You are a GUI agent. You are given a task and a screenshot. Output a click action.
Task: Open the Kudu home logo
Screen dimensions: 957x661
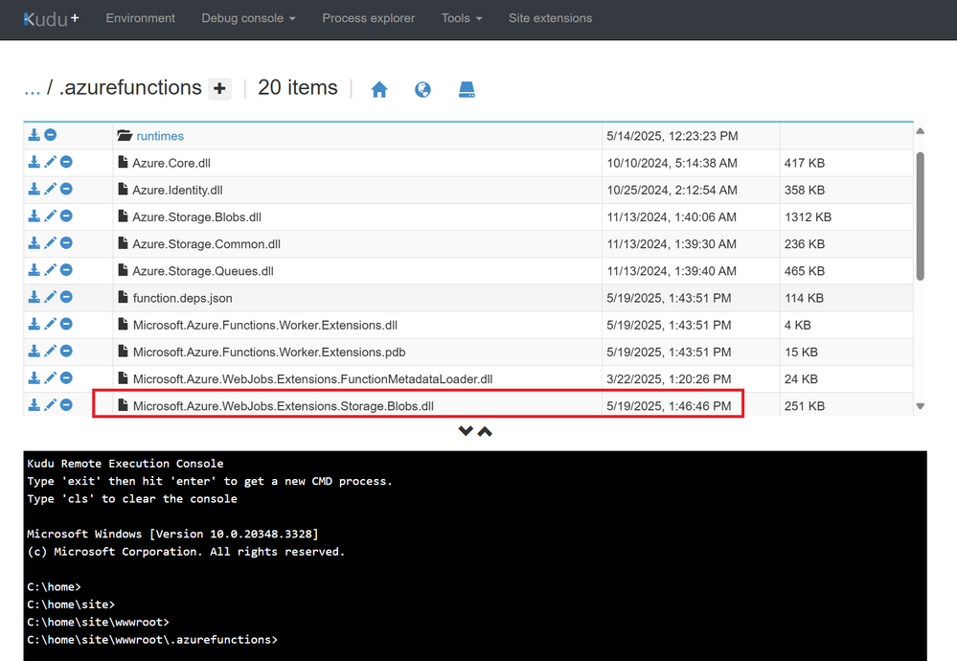pyautogui.click(x=51, y=19)
